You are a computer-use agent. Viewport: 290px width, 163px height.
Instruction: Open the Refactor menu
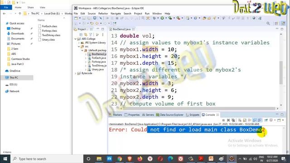(x=103, y=14)
